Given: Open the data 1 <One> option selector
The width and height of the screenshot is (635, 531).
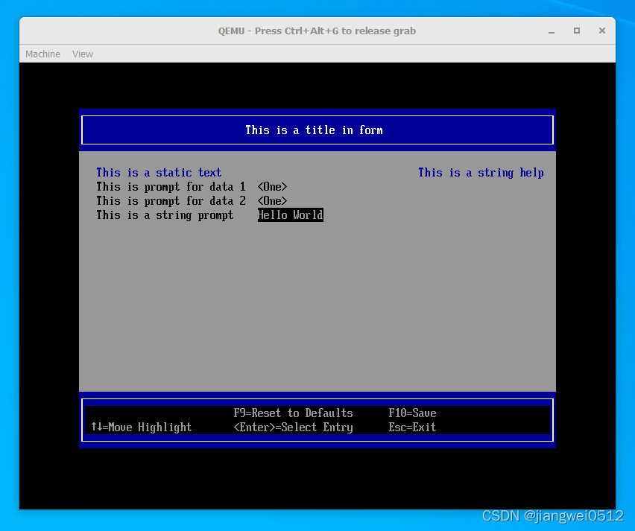Looking at the screenshot, I should tap(272, 187).
